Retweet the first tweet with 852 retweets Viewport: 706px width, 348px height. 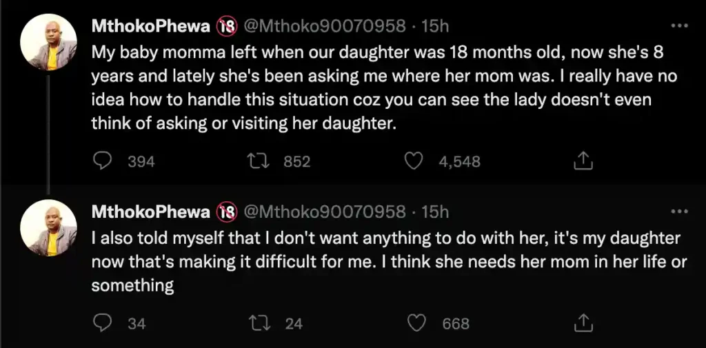[258, 161]
